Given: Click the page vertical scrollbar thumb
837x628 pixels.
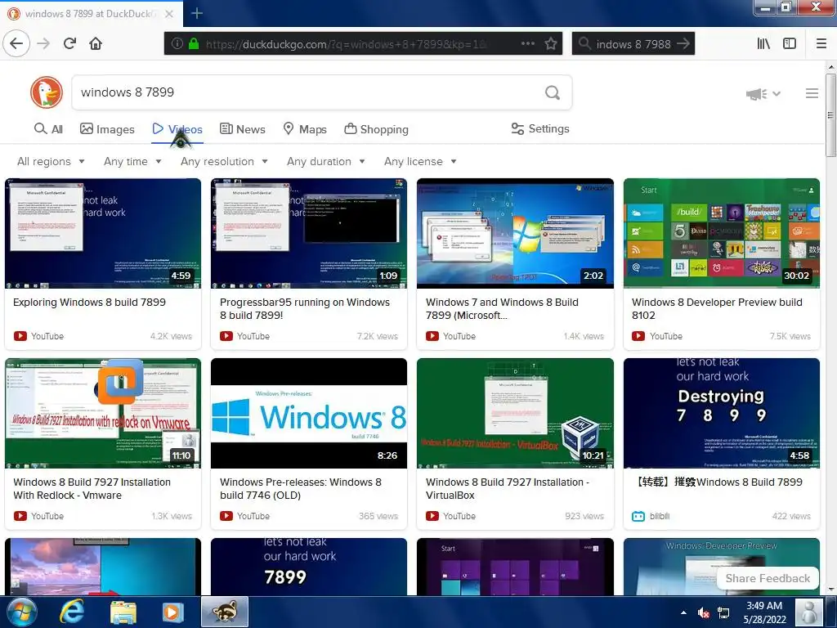Looking at the screenshot, I should pos(830,114).
